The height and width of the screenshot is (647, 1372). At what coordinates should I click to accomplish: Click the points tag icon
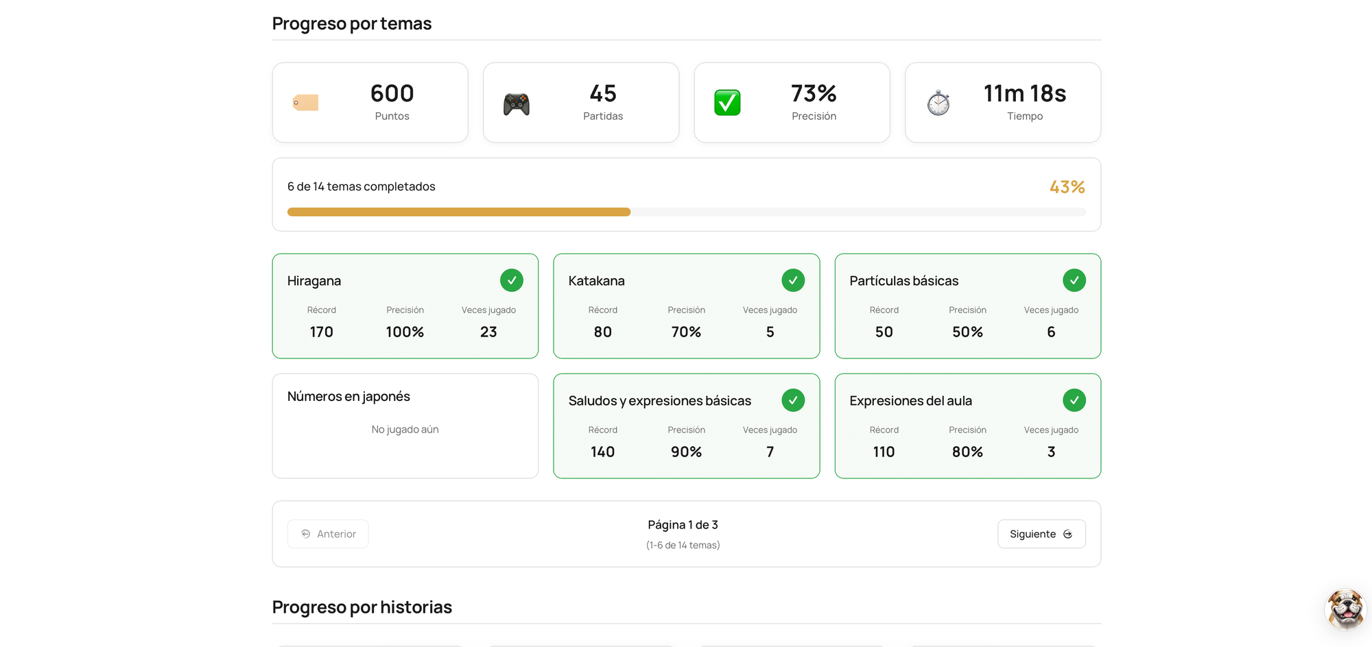coord(305,103)
